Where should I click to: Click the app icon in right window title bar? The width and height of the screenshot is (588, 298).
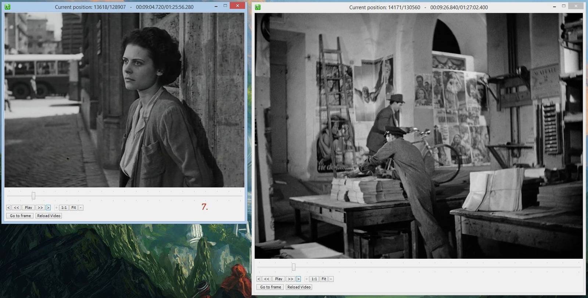[x=258, y=7]
